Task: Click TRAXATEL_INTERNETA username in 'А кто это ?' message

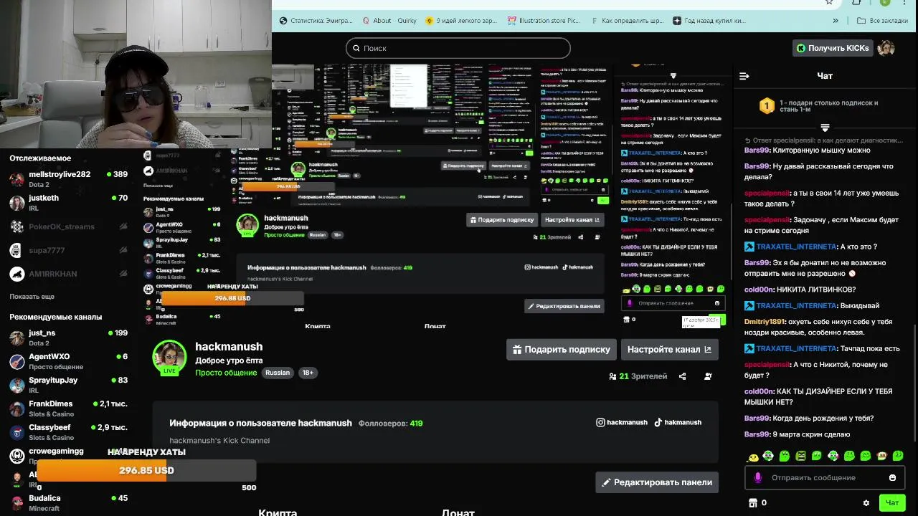Action: (x=796, y=247)
